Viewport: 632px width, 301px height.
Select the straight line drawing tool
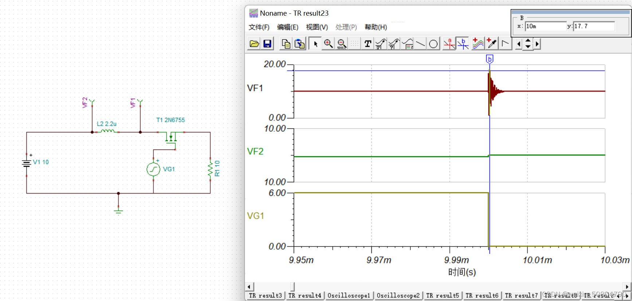coord(420,44)
